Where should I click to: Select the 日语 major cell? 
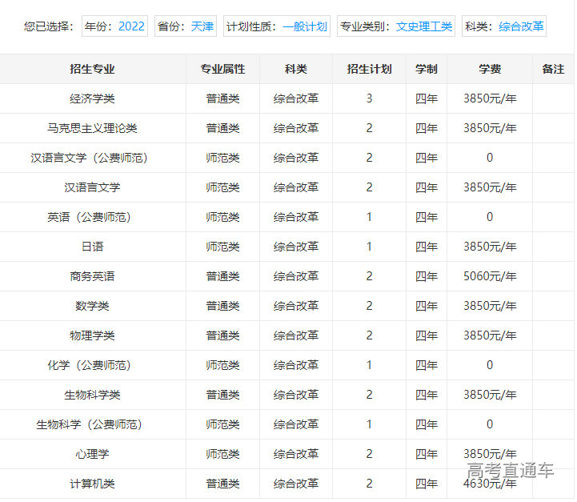(x=92, y=247)
